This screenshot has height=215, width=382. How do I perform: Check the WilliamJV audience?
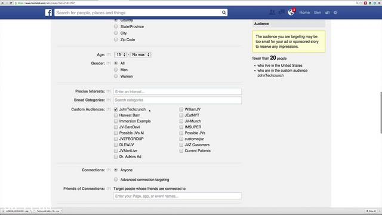(x=181, y=109)
